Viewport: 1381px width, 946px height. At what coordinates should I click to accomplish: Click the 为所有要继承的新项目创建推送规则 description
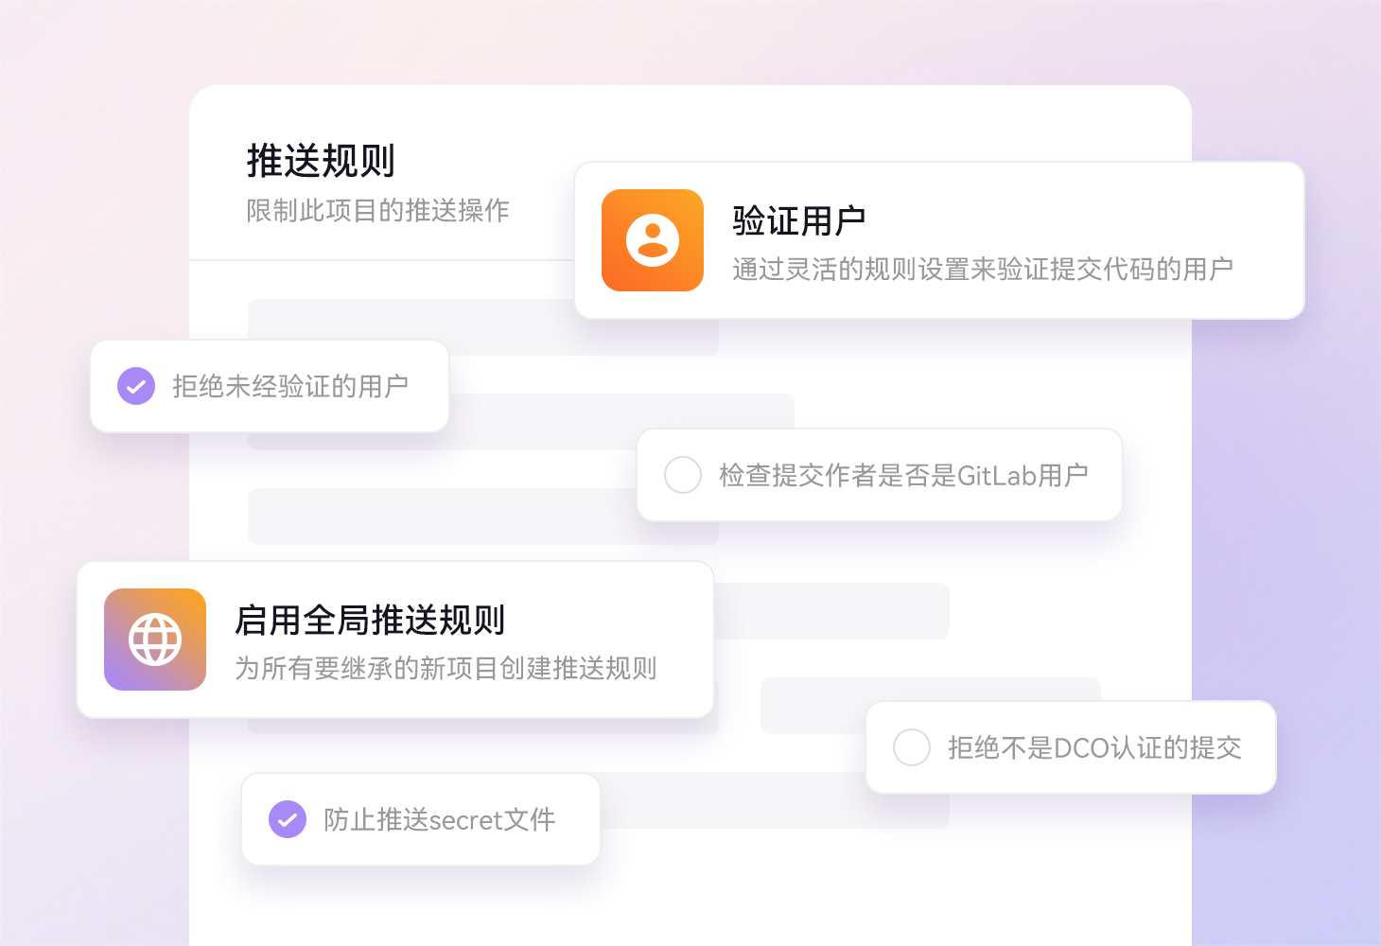tap(446, 669)
